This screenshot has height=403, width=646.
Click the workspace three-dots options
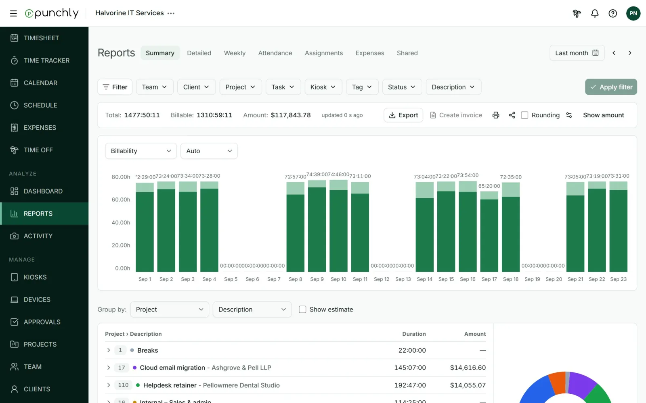tap(171, 13)
